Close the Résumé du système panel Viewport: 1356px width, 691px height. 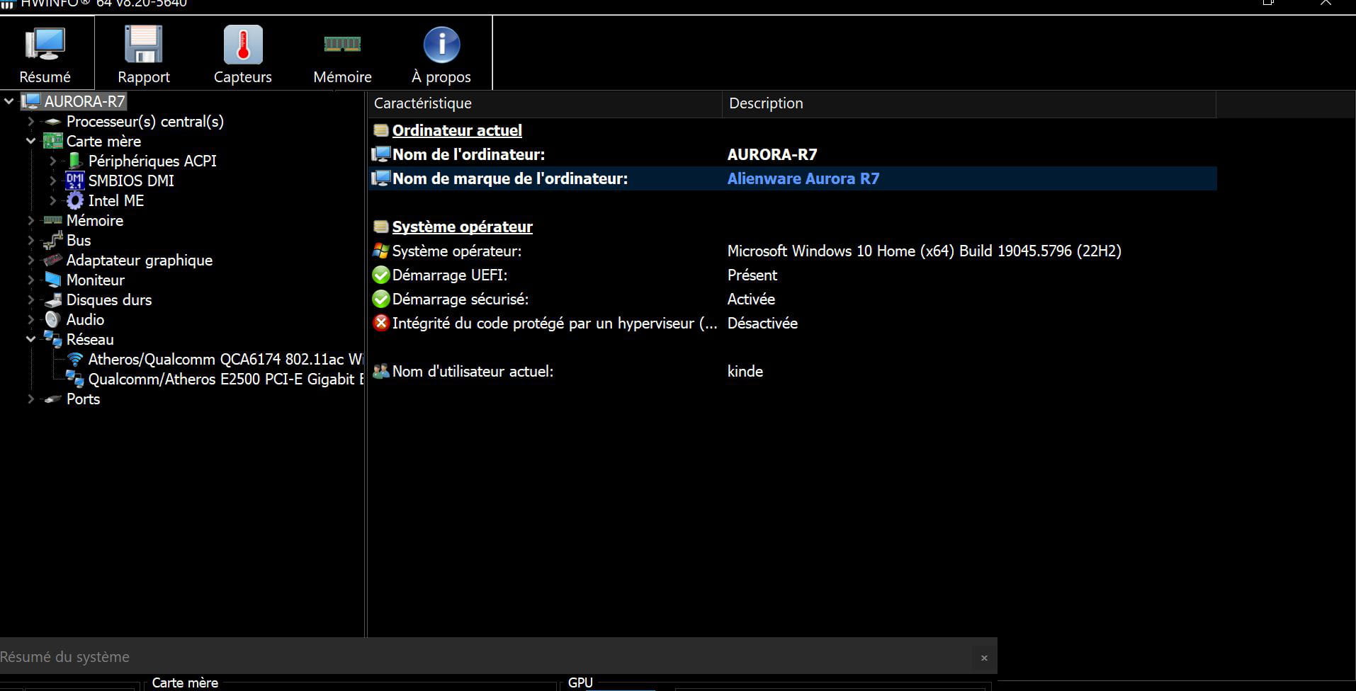[984, 658]
